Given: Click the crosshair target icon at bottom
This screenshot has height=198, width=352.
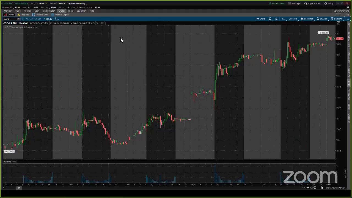Looking at the screenshot, I should pyautogui.click(x=311, y=188).
